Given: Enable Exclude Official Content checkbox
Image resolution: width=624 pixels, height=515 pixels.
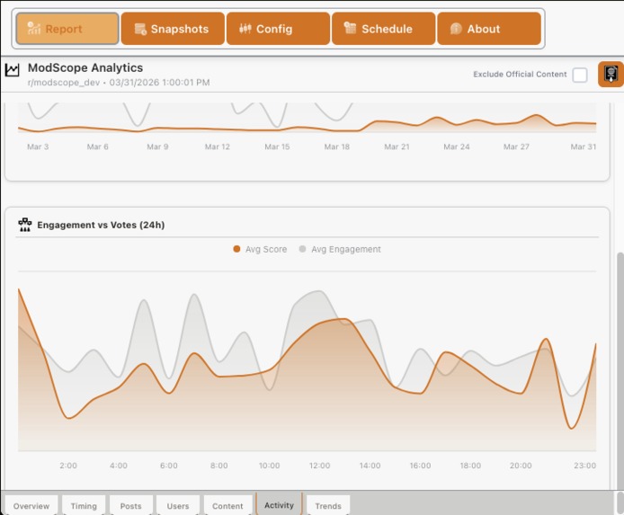Looking at the screenshot, I should point(580,75).
